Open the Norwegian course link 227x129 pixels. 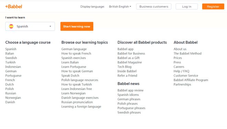(13, 98)
